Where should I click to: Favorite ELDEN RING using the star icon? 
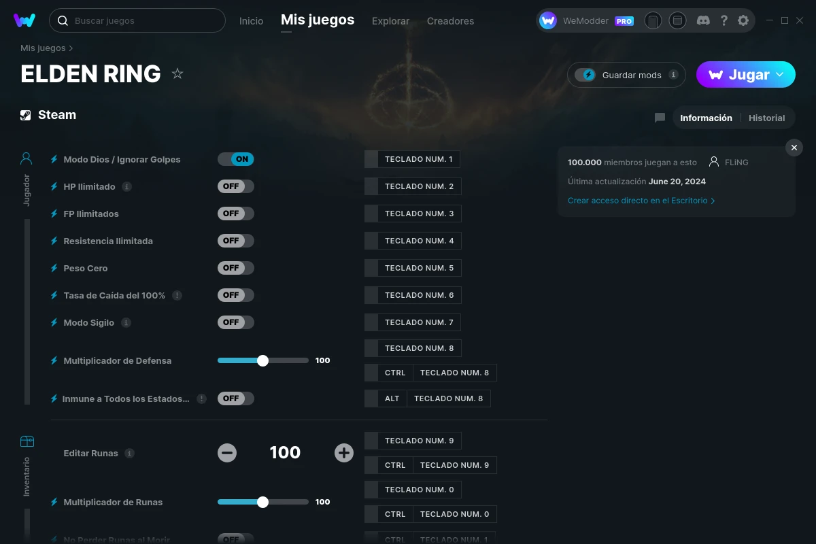[177, 73]
